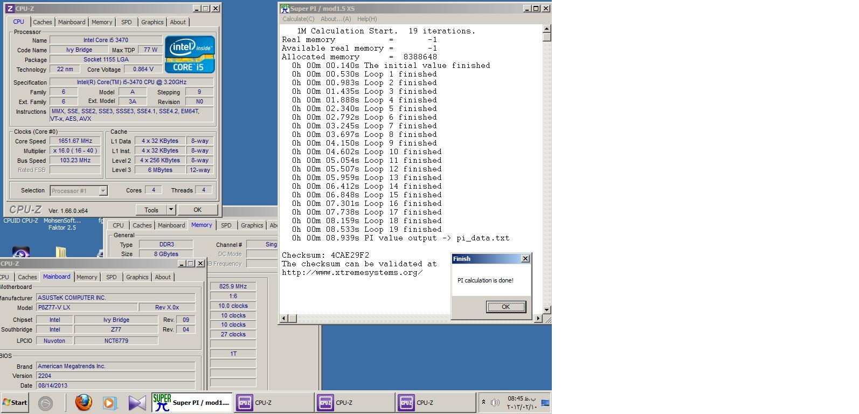Click the volume speaker tray icon
Image resolution: width=859 pixels, height=414 pixels.
(495, 403)
